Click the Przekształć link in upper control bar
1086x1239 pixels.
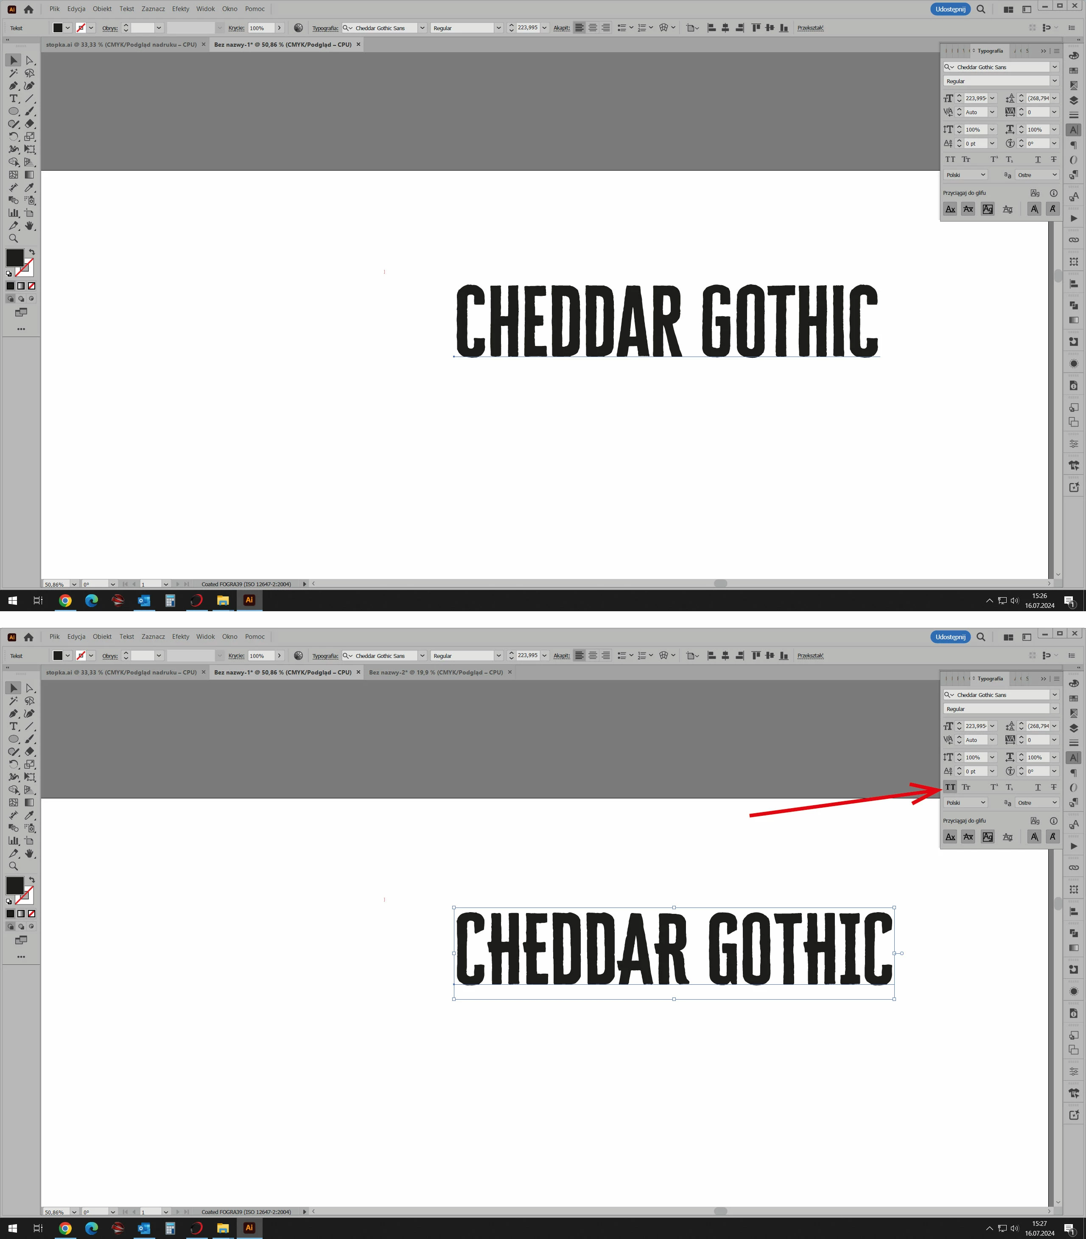(x=810, y=28)
